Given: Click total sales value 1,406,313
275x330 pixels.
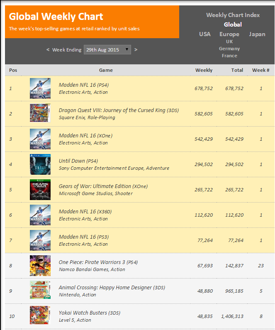Looking at the screenshot, I should [232, 316].
